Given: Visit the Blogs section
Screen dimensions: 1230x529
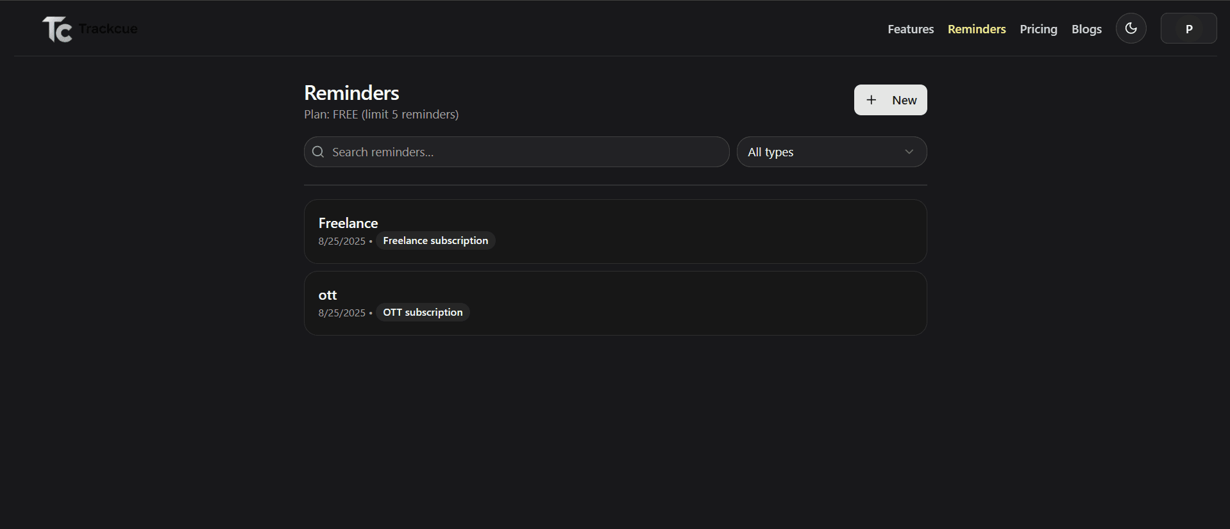Looking at the screenshot, I should pyautogui.click(x=1086, y=29).
